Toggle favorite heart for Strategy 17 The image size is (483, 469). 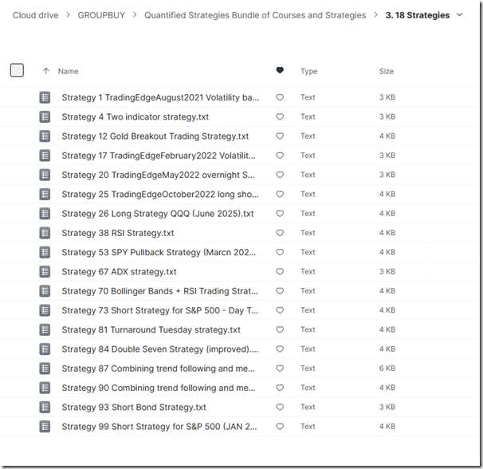(280, 156)
